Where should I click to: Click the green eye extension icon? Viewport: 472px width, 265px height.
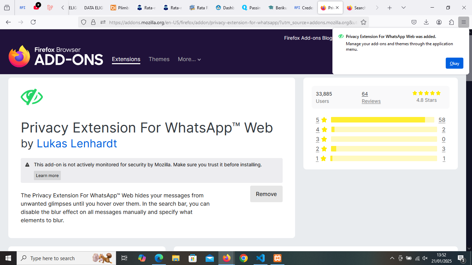pos(32,97)
